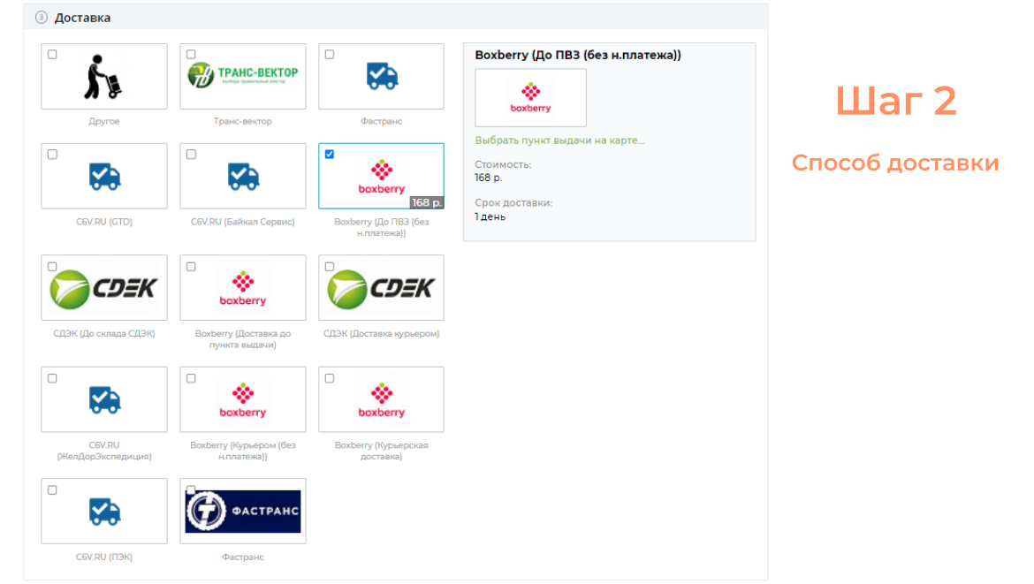Check the Другое delivery checkbox

coord(52,55)
